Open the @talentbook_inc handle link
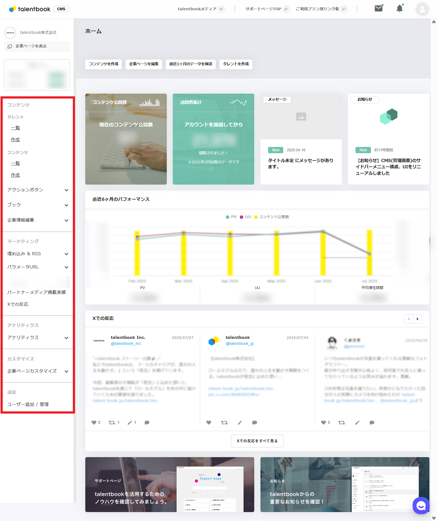The width and height of the screenshot is (437, 521). 126,344
